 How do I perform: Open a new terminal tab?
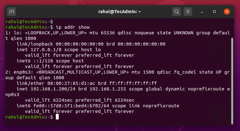point(12,12)
